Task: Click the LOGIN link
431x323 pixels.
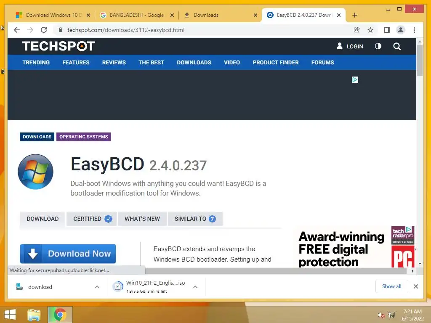Action: (x=350, y=46)
